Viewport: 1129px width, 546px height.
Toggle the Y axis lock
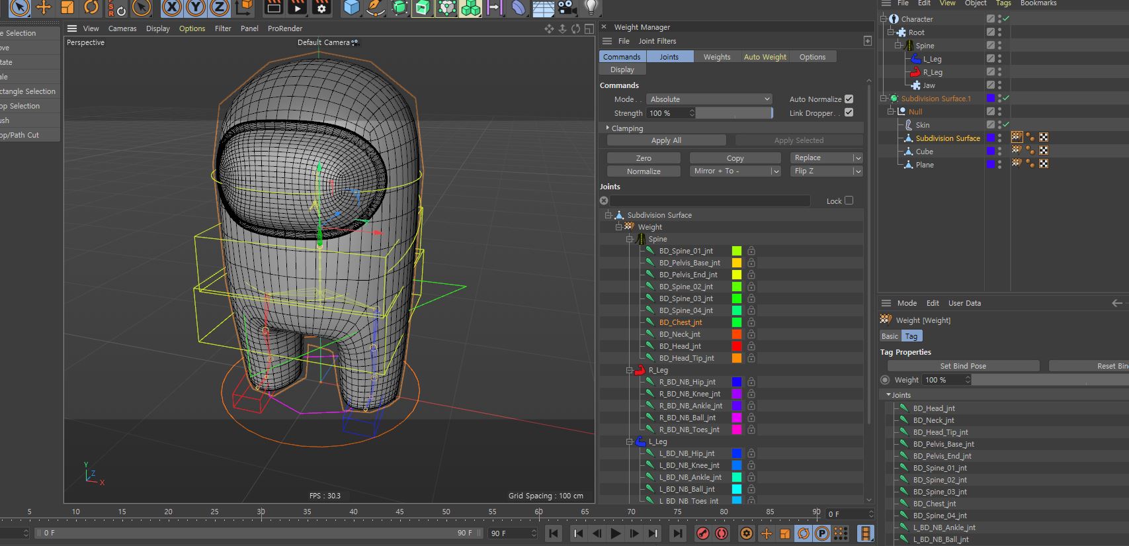click(x=195, y=7)
